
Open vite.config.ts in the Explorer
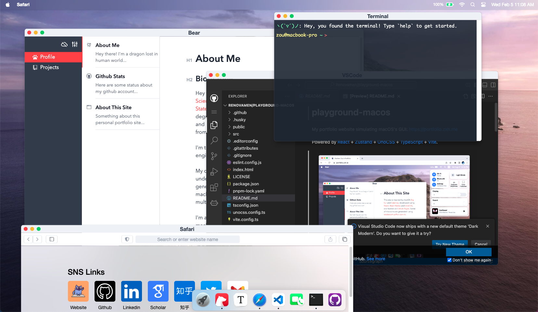[x=258, y=219]
